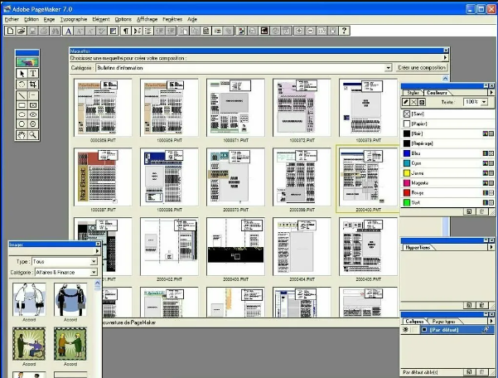Toggle eye visibility of Par défaut layer
498x378 pixels.
point(405,330)
